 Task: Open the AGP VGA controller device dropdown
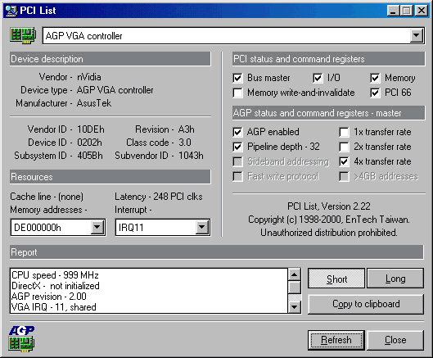click(416, 35)
